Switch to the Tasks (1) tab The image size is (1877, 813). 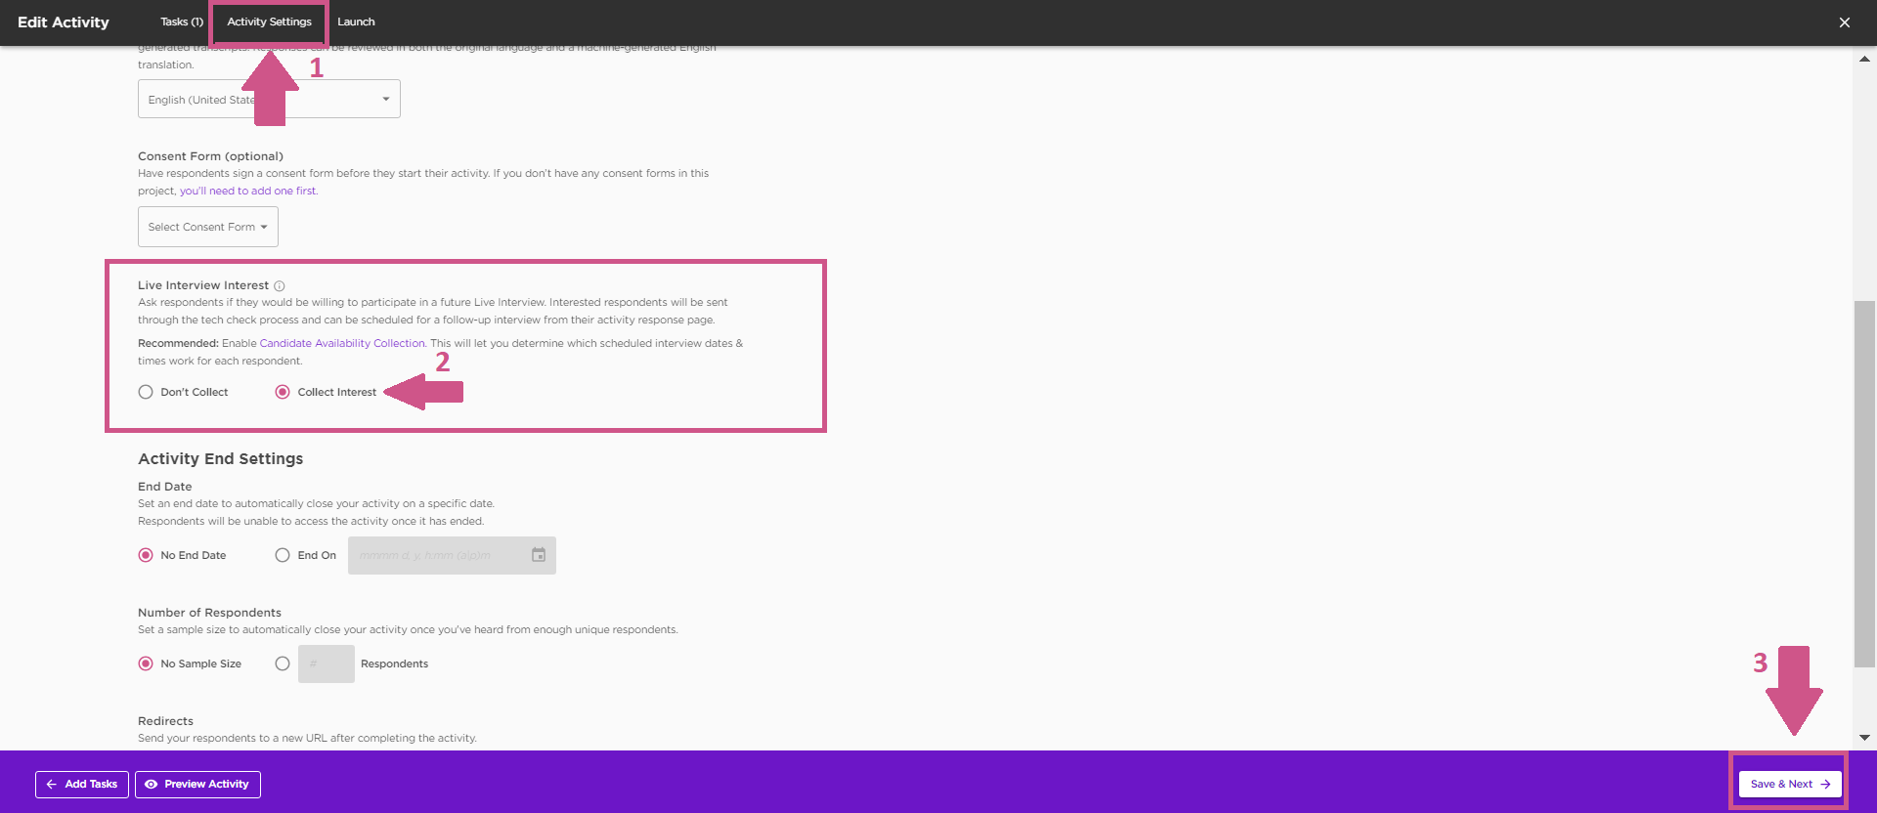182,21
